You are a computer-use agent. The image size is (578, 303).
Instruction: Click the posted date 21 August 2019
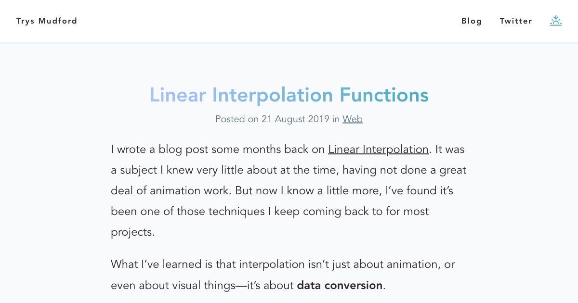[x=295, y=119]
